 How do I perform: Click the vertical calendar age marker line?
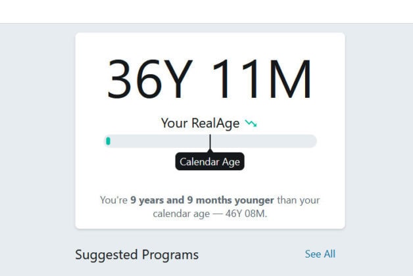tap(210, 140)
